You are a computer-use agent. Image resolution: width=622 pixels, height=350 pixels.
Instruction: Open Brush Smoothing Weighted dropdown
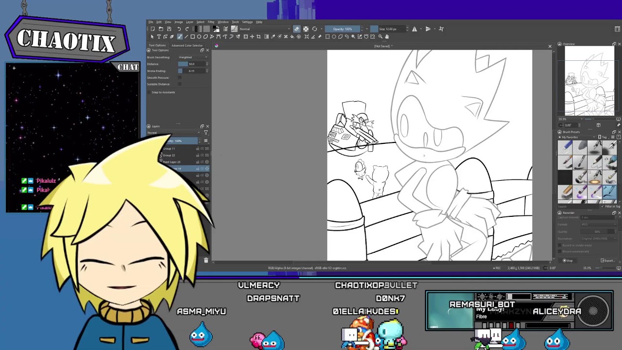coord(192,57)
